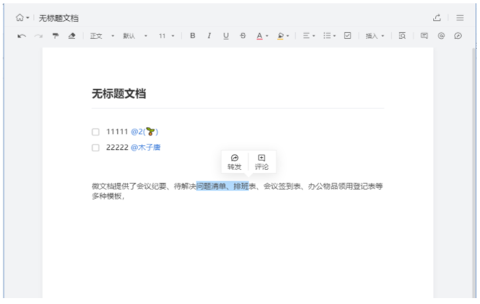Click the home icon in header
480x304 pixels.
coord(20,18)
